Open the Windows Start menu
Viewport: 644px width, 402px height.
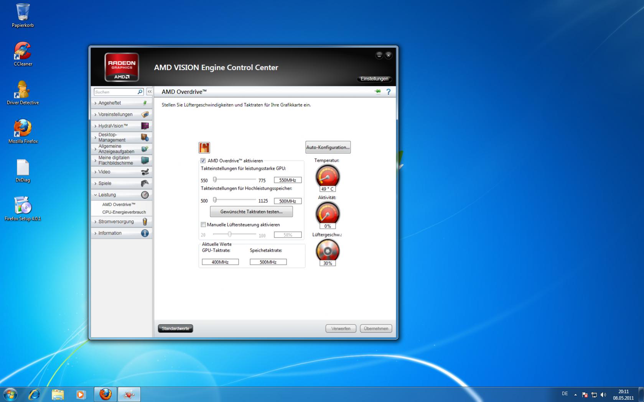coord(10,394)
